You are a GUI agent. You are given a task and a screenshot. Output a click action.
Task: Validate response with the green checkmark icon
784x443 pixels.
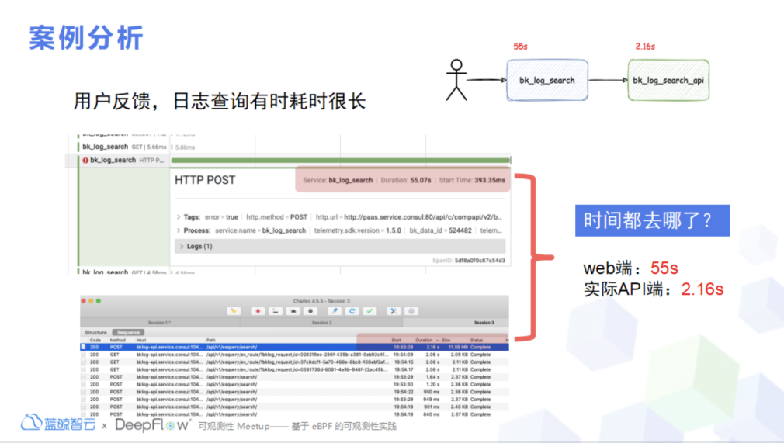coord(369,311)
